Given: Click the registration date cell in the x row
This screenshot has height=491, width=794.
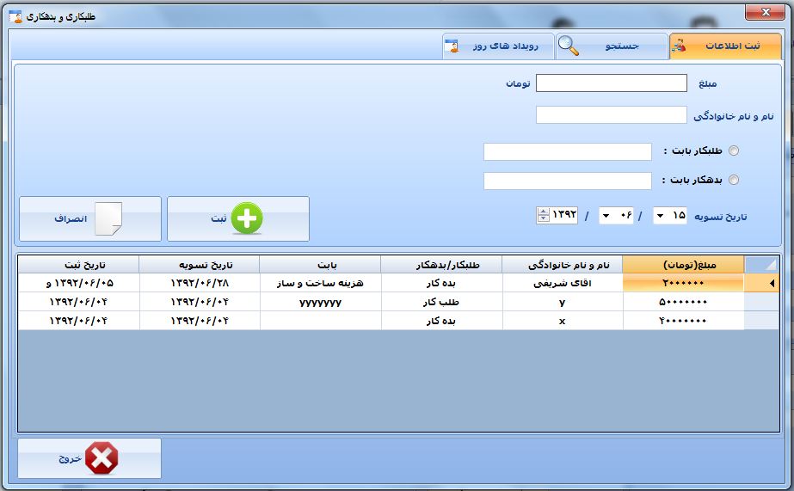Looking at the screenshot, I should coord(78,321).
